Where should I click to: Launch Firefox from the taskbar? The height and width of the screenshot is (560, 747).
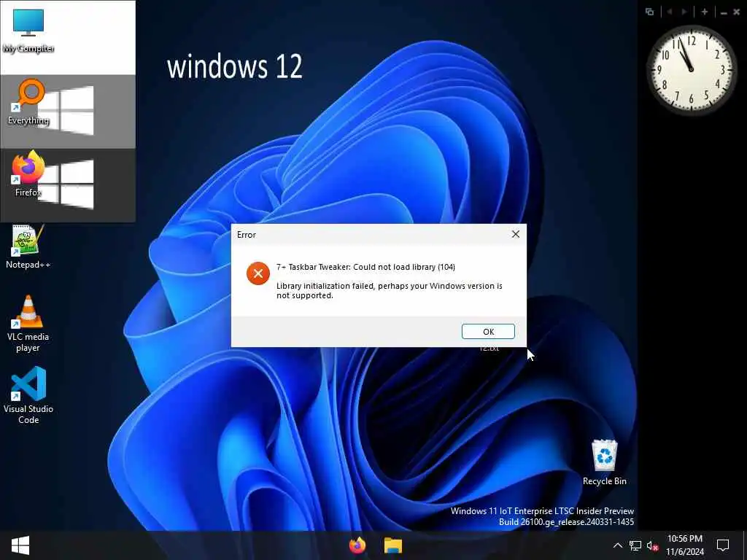pos(357,545)
